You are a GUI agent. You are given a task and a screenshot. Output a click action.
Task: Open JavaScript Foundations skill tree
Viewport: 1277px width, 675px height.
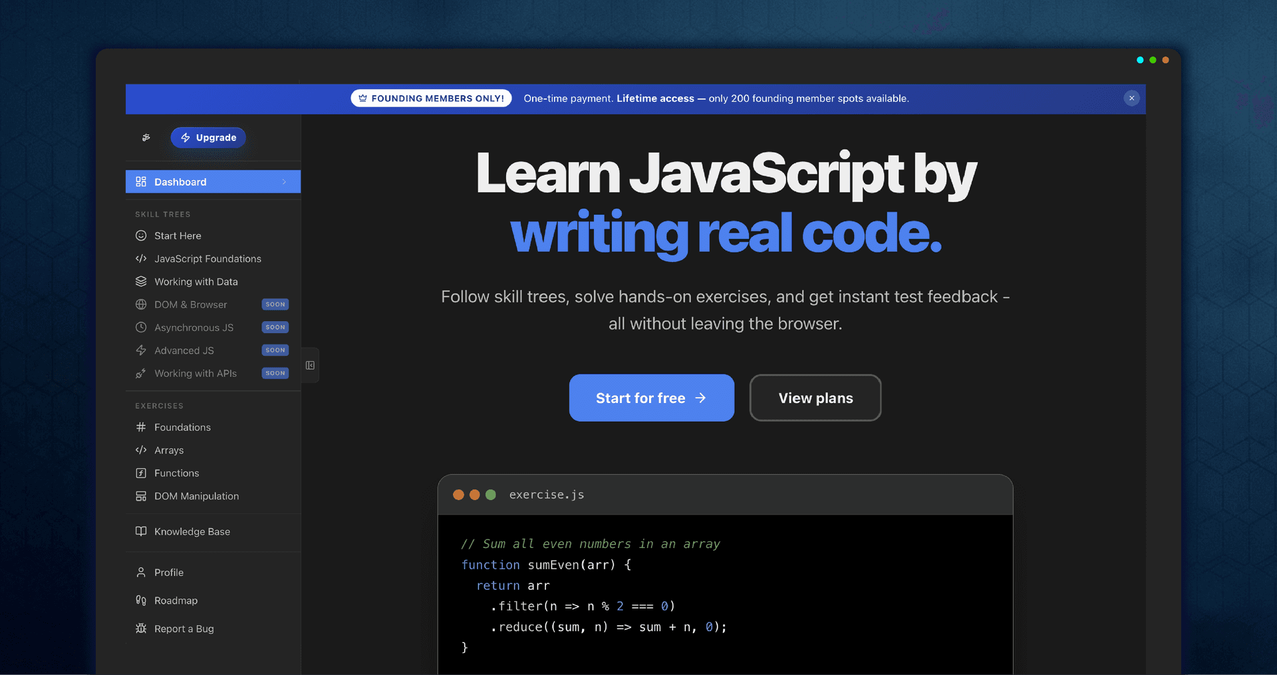pos(213,259)
